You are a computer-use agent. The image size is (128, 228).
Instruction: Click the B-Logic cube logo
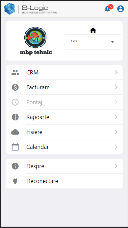(x=9, y=9)
